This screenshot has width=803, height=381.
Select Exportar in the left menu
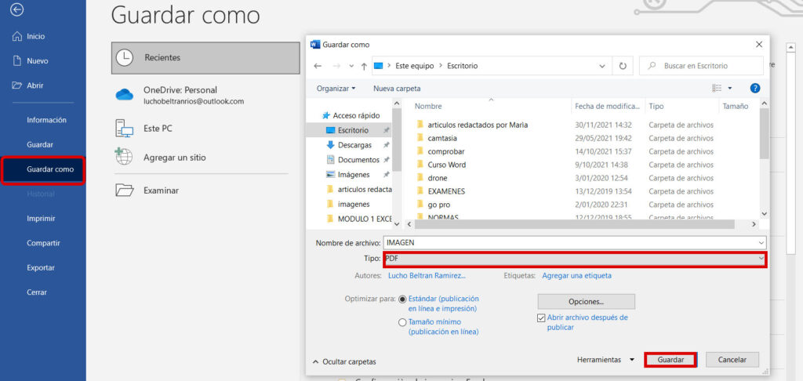point(41,267)
